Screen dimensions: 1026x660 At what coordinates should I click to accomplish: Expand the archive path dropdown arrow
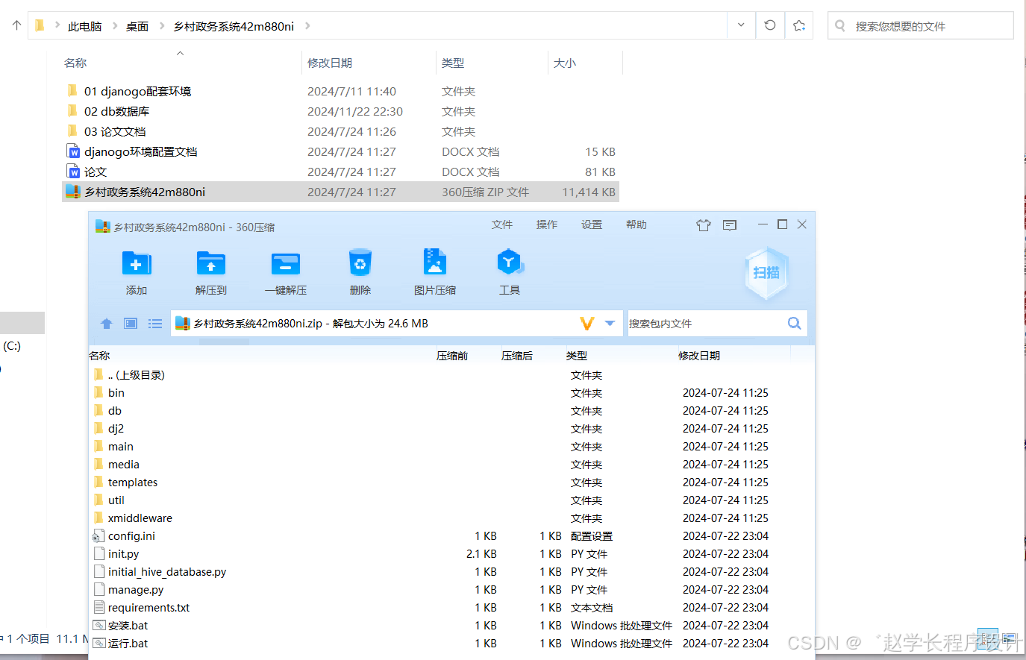(x=610, y=323)
